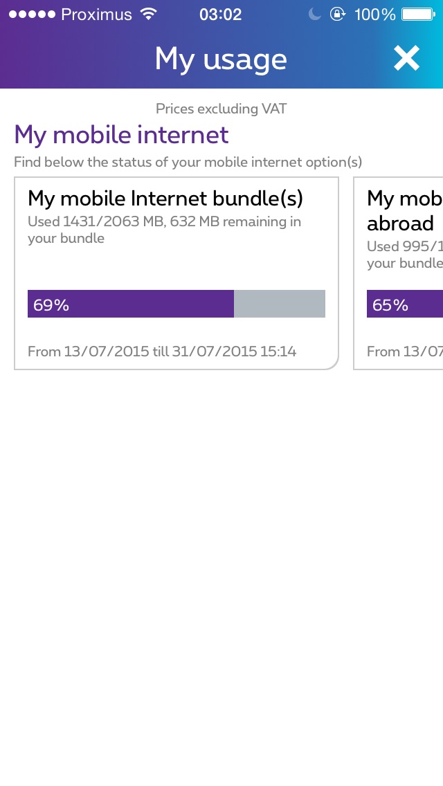Tap the Find below the status description

(188, 163)
